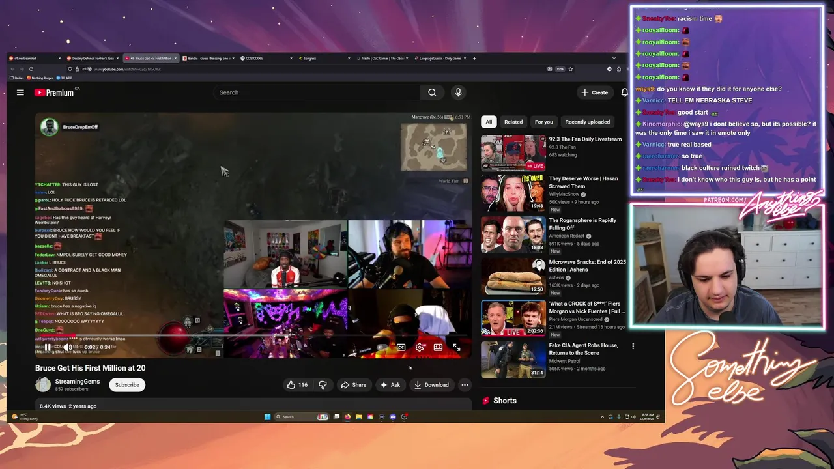Image resolution: width=834 pixels, height=469 pixels.
Task: Open taskbar clock and date
Action: coord(646,417)
